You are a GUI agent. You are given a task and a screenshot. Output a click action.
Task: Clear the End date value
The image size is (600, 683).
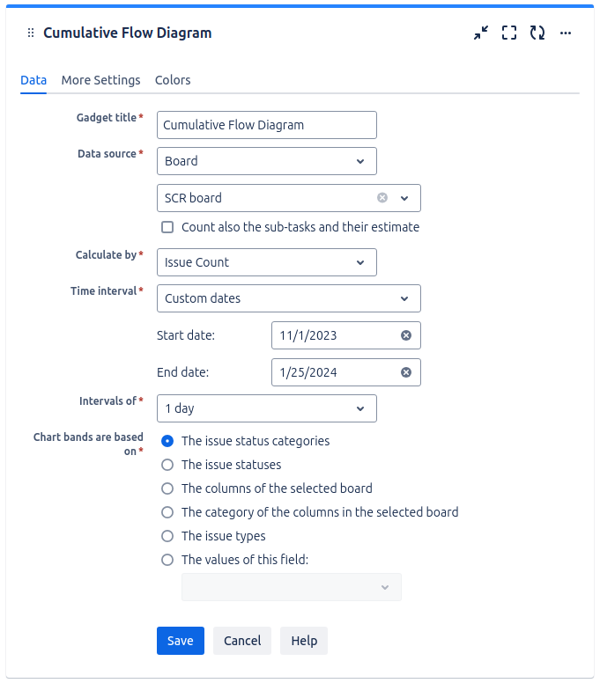406,372
